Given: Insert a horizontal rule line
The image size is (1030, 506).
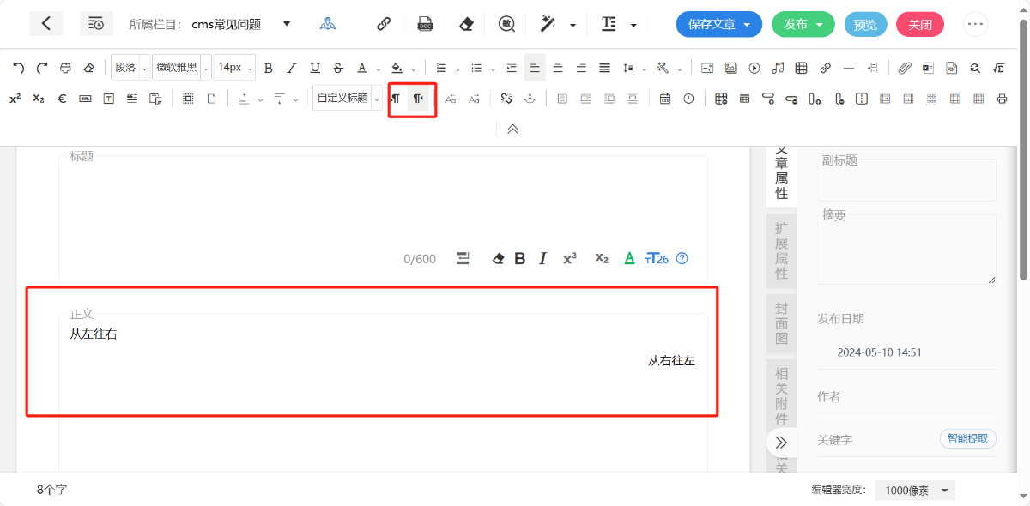Looking at the screenshot, I should click(849, 68).
